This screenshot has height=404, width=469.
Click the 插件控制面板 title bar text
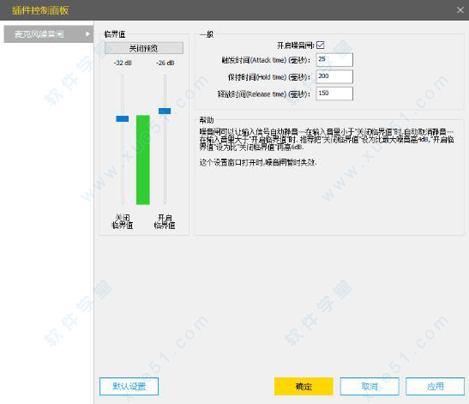[x=40, y=10]
